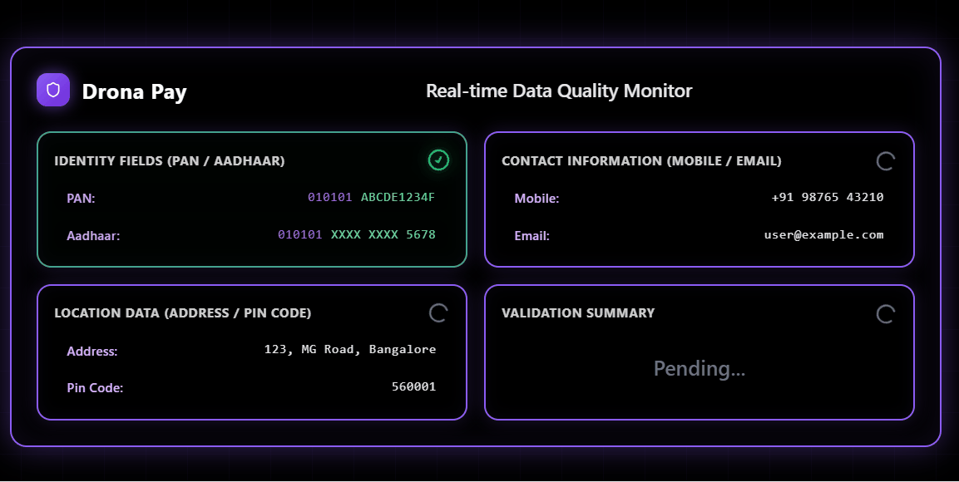Image resolution: width=959 pixels, height=482 pixels.
Task: Click the Drona Pay shield logo icon
Action: click(53, 90)
